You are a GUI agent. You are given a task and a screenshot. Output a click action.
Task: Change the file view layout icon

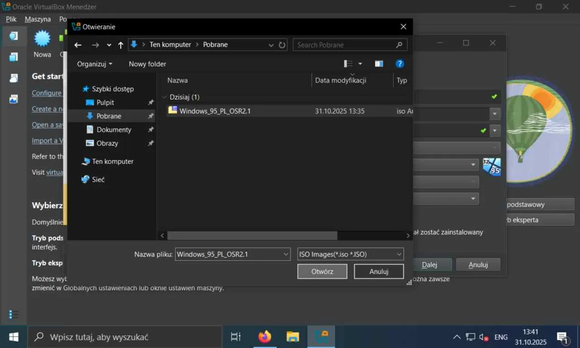pyautogui.click(x=348, y=64)
